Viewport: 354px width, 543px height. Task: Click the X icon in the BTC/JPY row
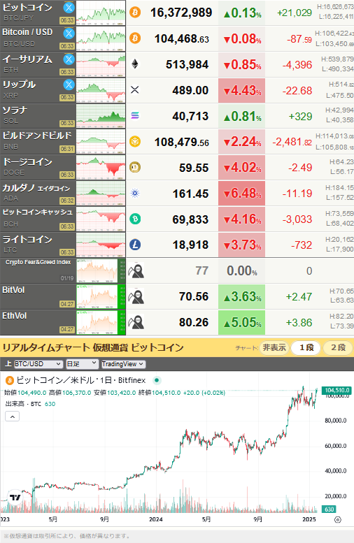[69, 7]
